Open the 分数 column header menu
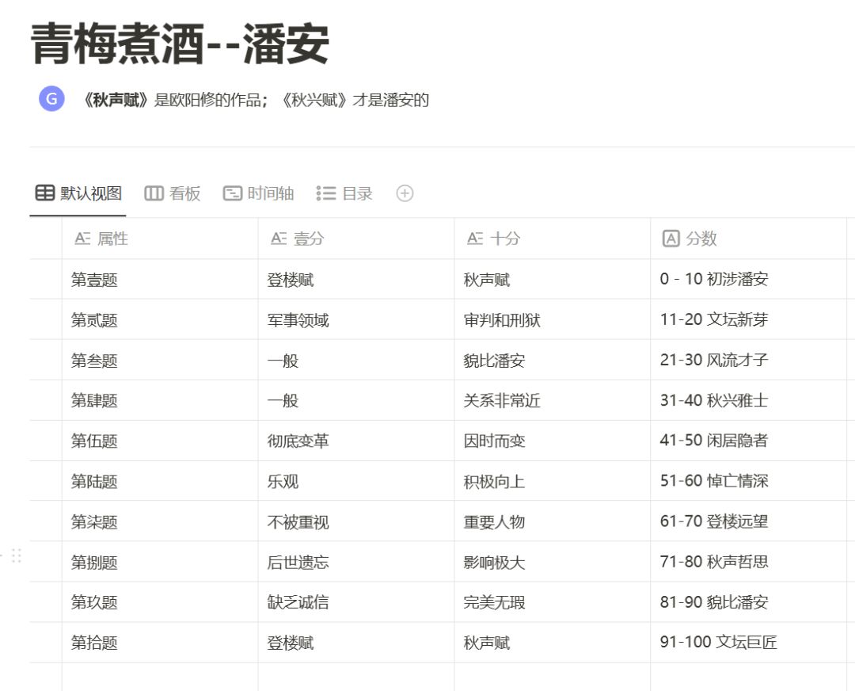The image size is (855, 691). pyautogui.click(x=749, y=239)
